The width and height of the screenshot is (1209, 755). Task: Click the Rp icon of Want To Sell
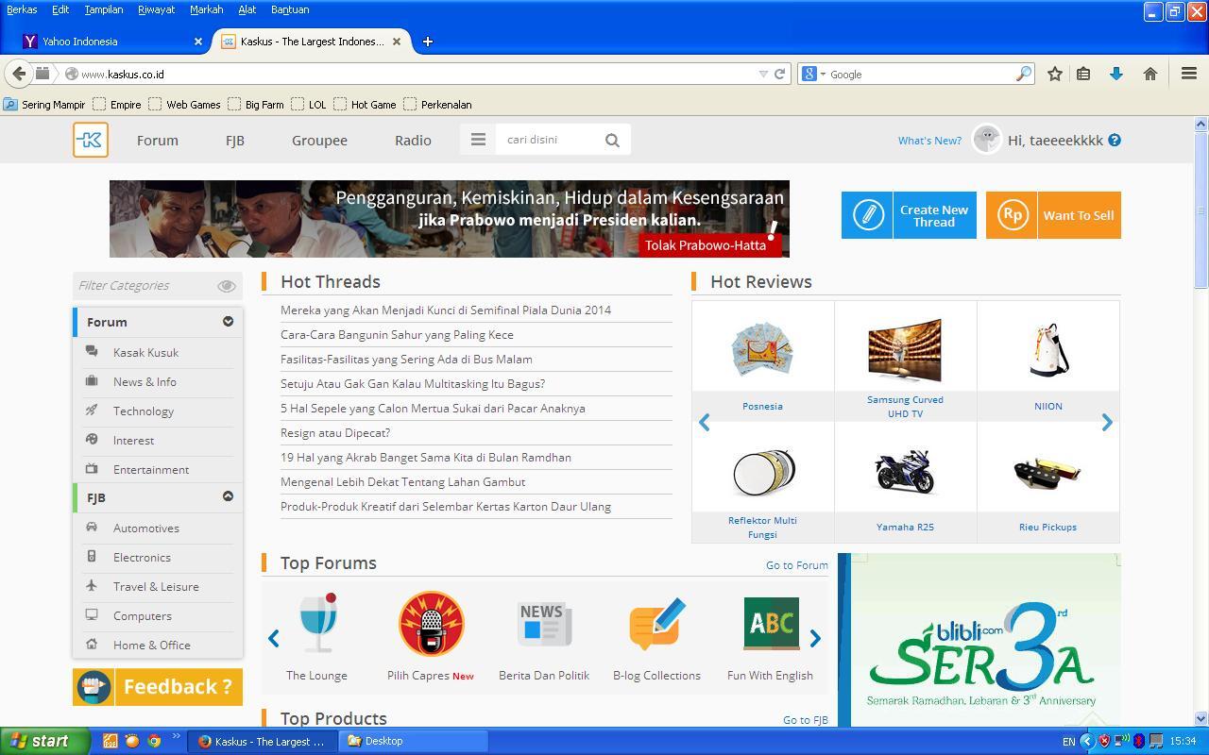point(1012,215)
